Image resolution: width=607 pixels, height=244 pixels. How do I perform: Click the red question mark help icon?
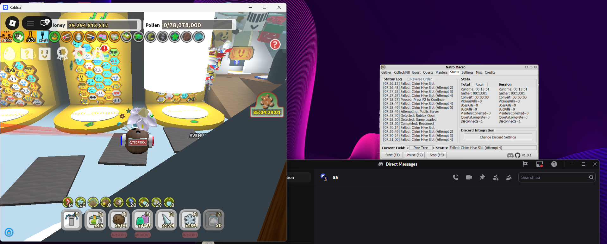click(275, 45)
